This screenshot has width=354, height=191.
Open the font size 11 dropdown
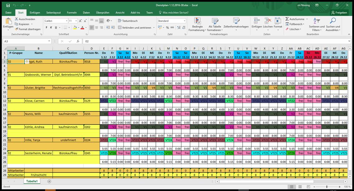point(76,21)
